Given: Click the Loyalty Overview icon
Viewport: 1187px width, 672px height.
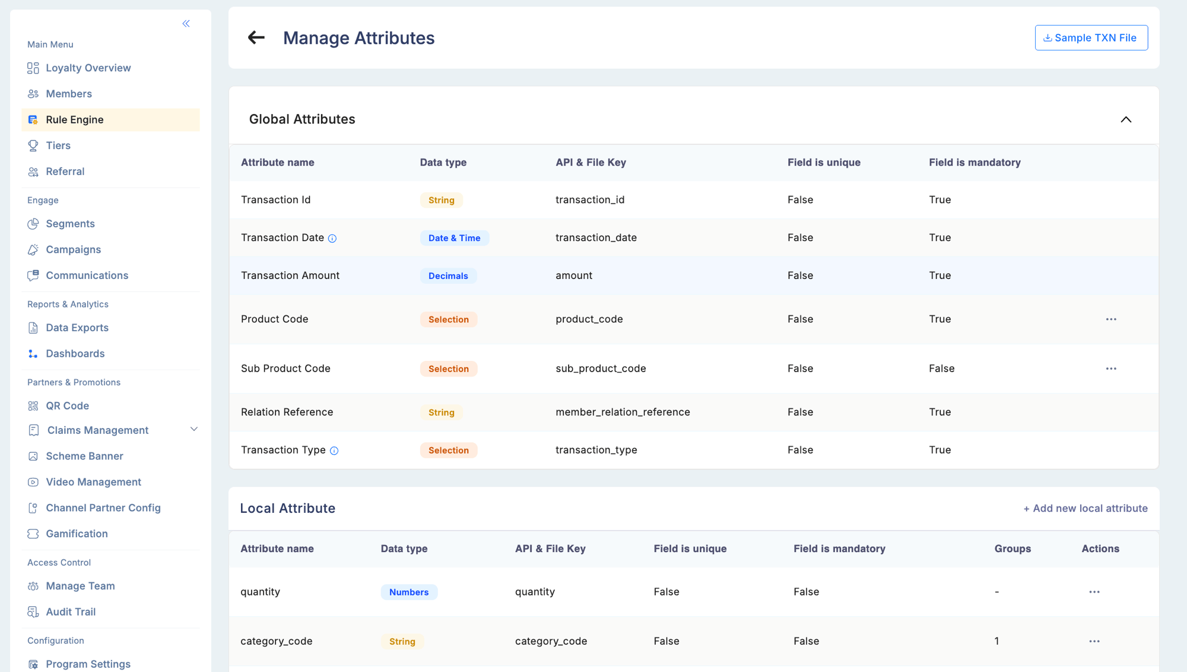Looking at the screenshot, I should [33, 68].
